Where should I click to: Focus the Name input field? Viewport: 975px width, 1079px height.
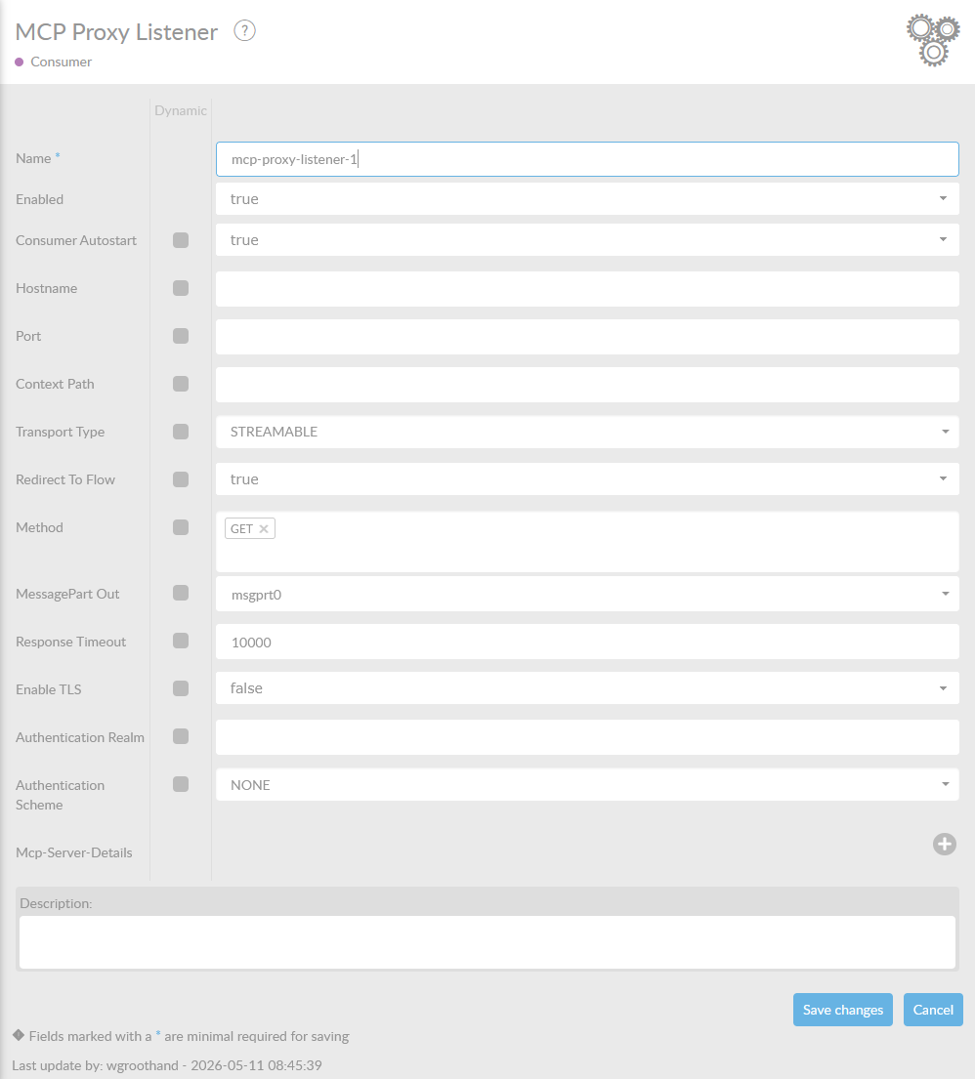[587, 159]
